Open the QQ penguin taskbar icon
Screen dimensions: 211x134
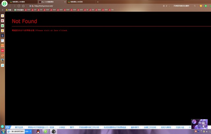coord(38,131)
